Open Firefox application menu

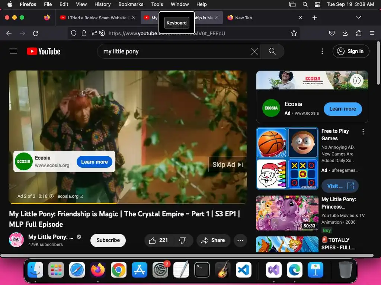click(372, 33)
